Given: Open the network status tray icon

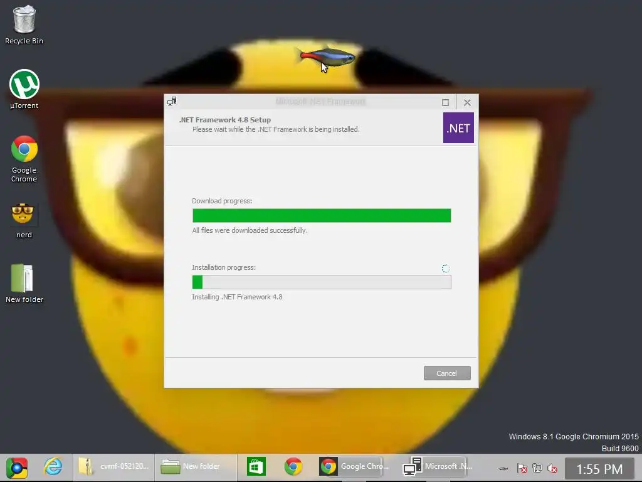Looking at the screenshot, I should click(x=537, y=468).
